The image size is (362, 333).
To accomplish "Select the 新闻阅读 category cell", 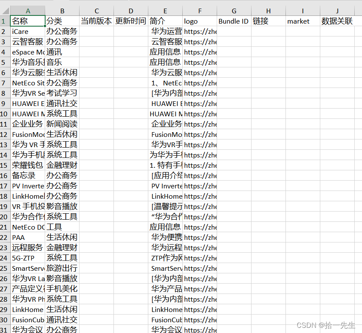I will 62,124.
